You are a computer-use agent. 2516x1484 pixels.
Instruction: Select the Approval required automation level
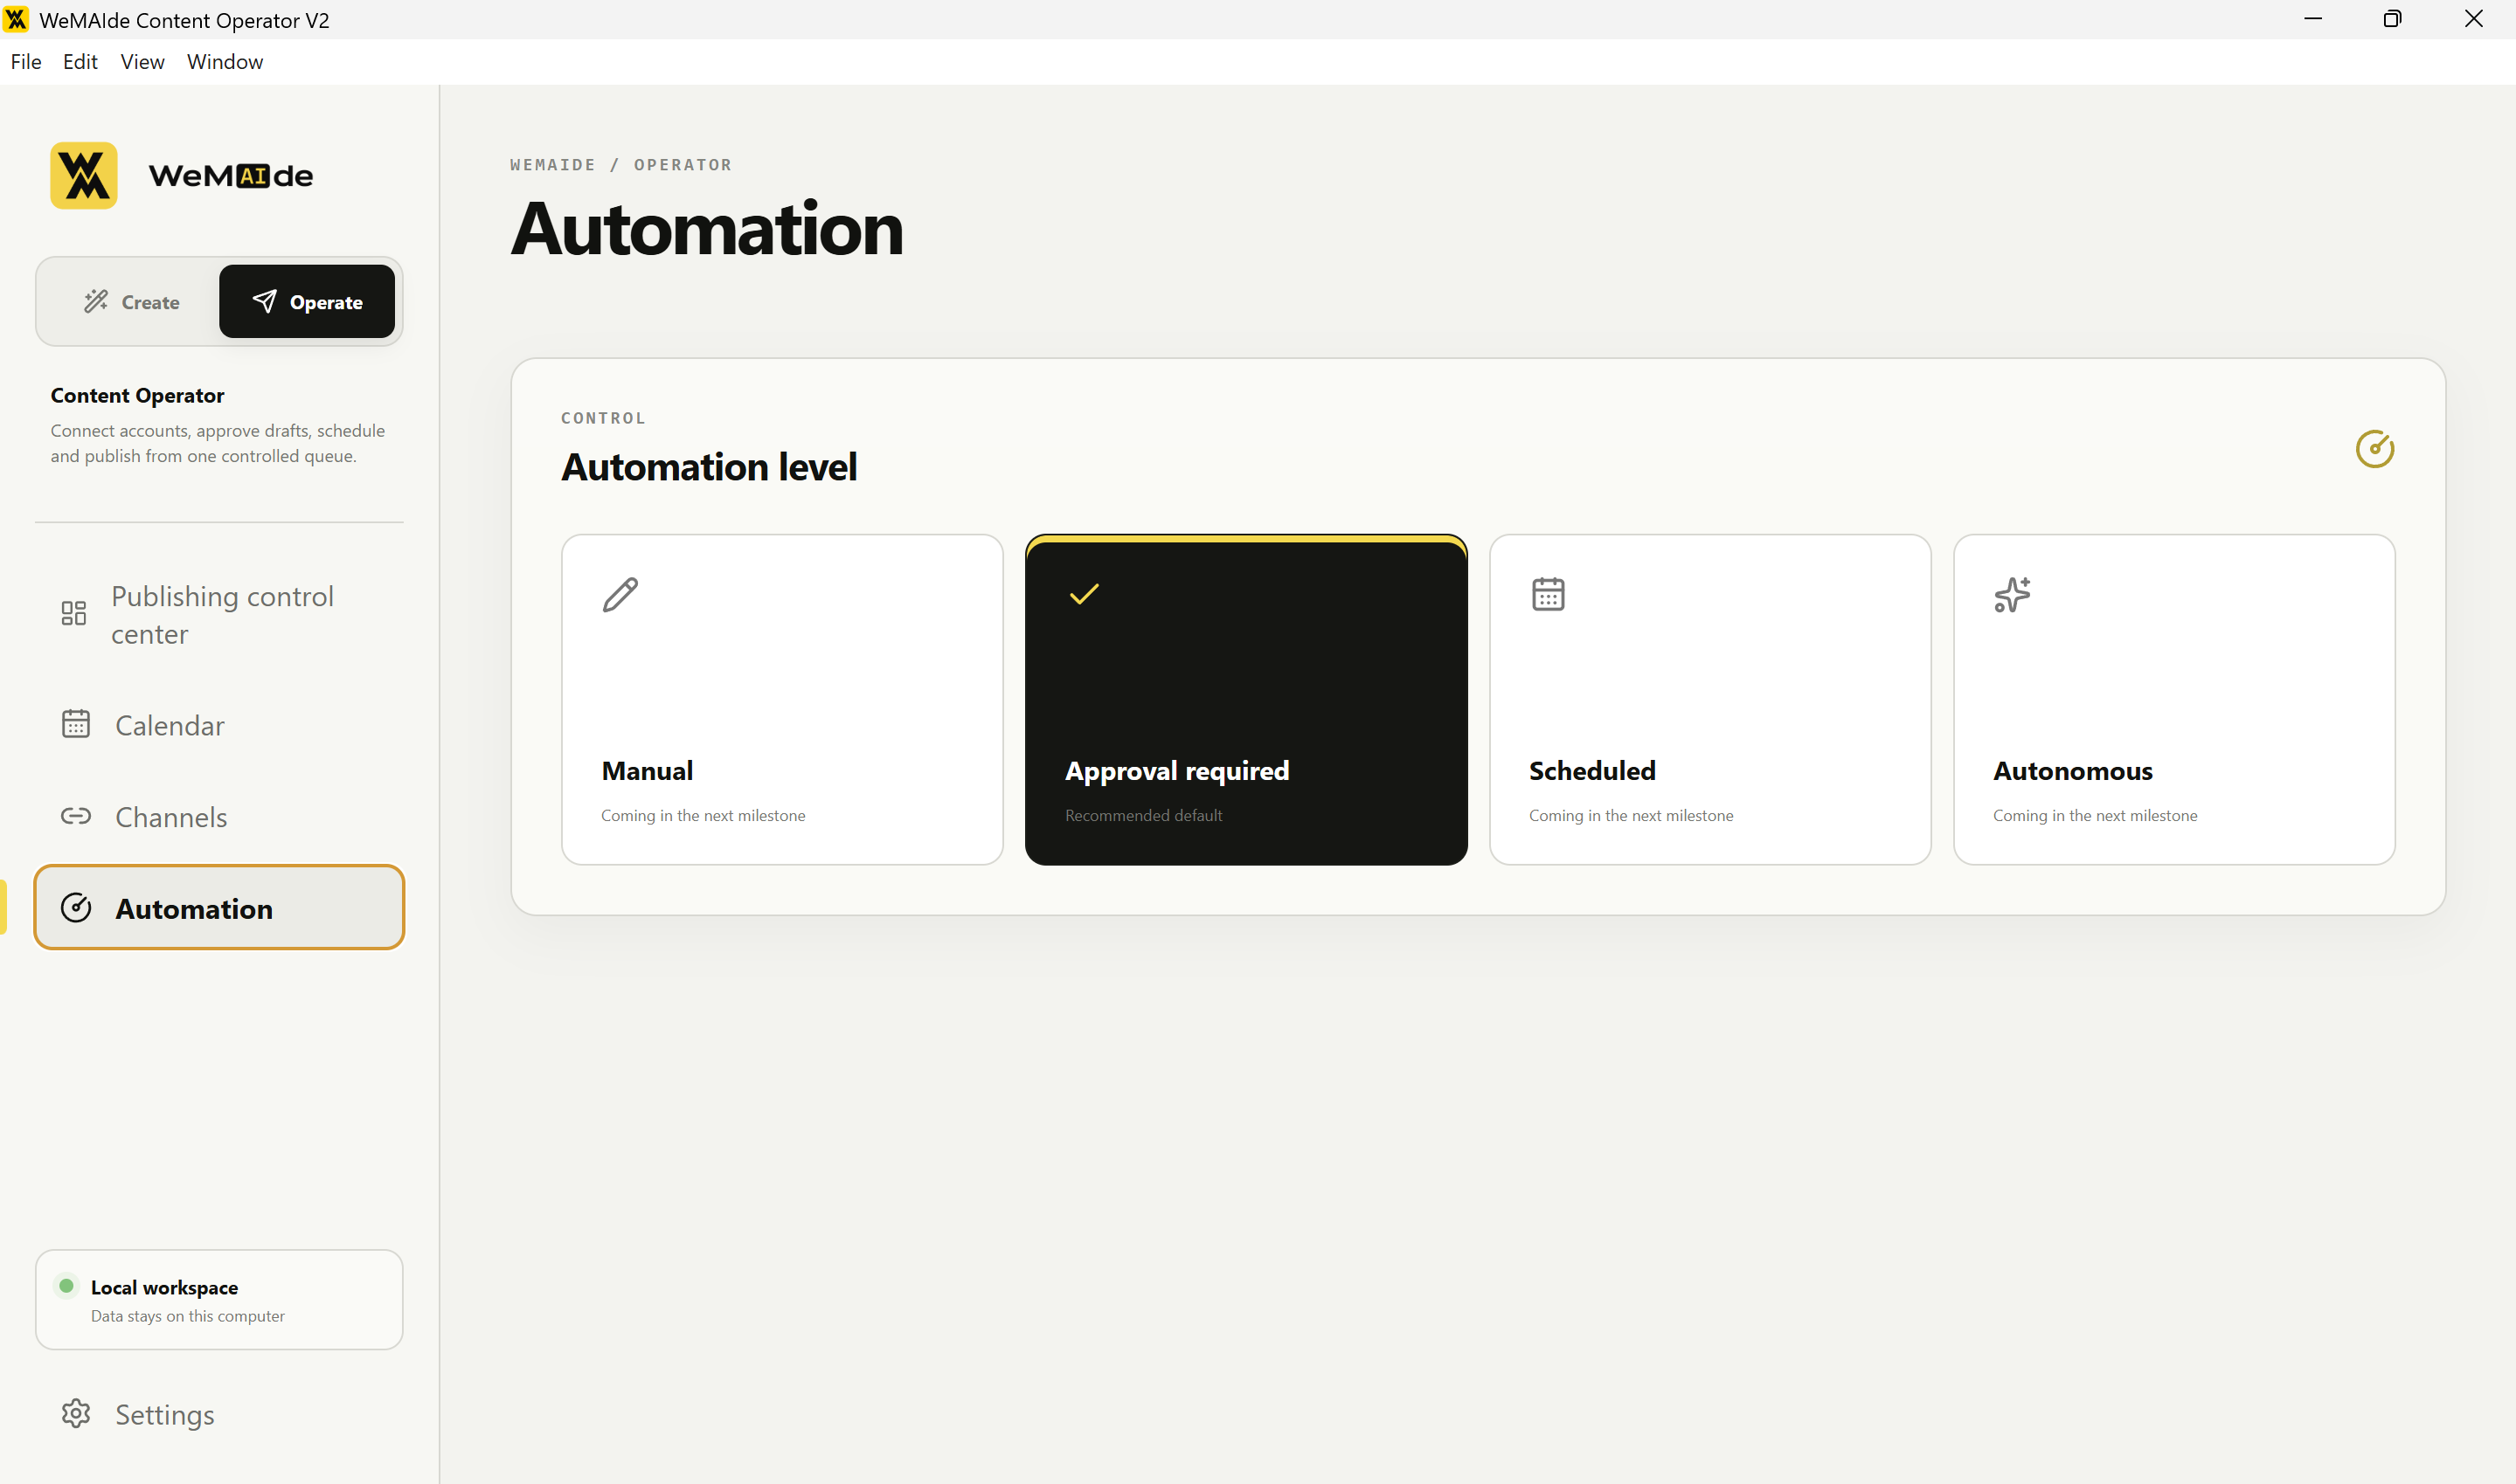1246,699
